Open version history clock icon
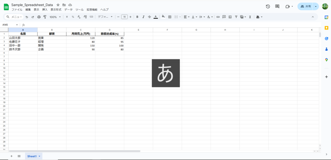331x160 pixels. (x=268, y=6)
